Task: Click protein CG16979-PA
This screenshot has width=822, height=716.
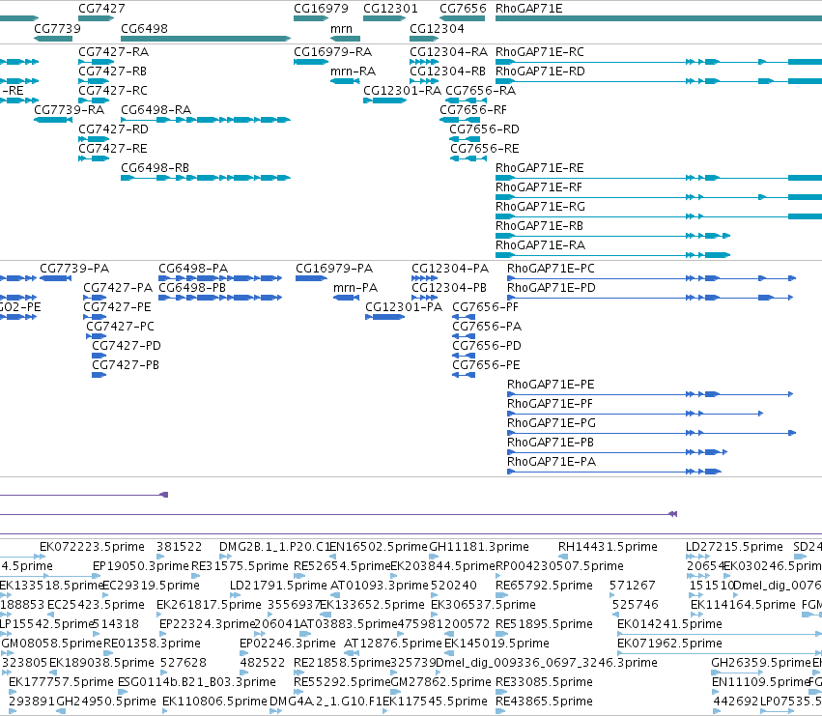Action: pyautogui.click(x=311, y=278)
